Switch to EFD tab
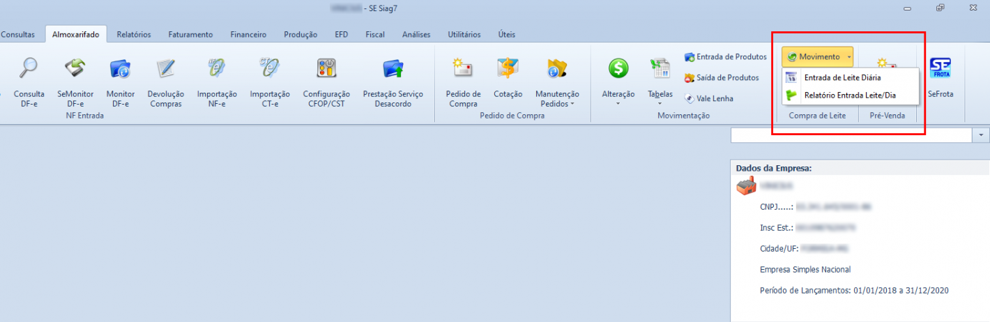Image resolution: width=990 pixels, height=322 pixels. [342, 34]
